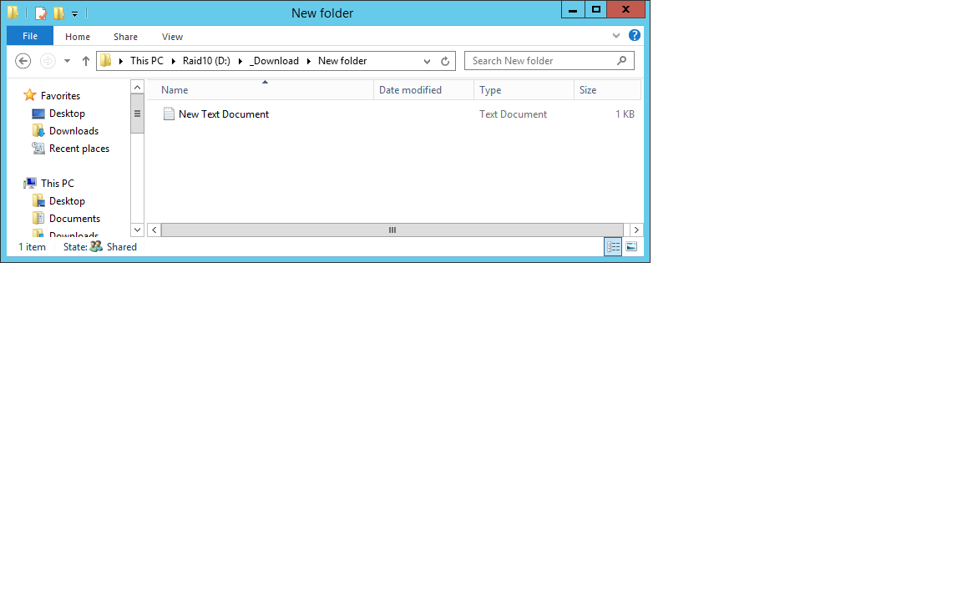This screenshot has width=962, height=601.
Task: Sort files by the Date modified column
Action: 410,90
